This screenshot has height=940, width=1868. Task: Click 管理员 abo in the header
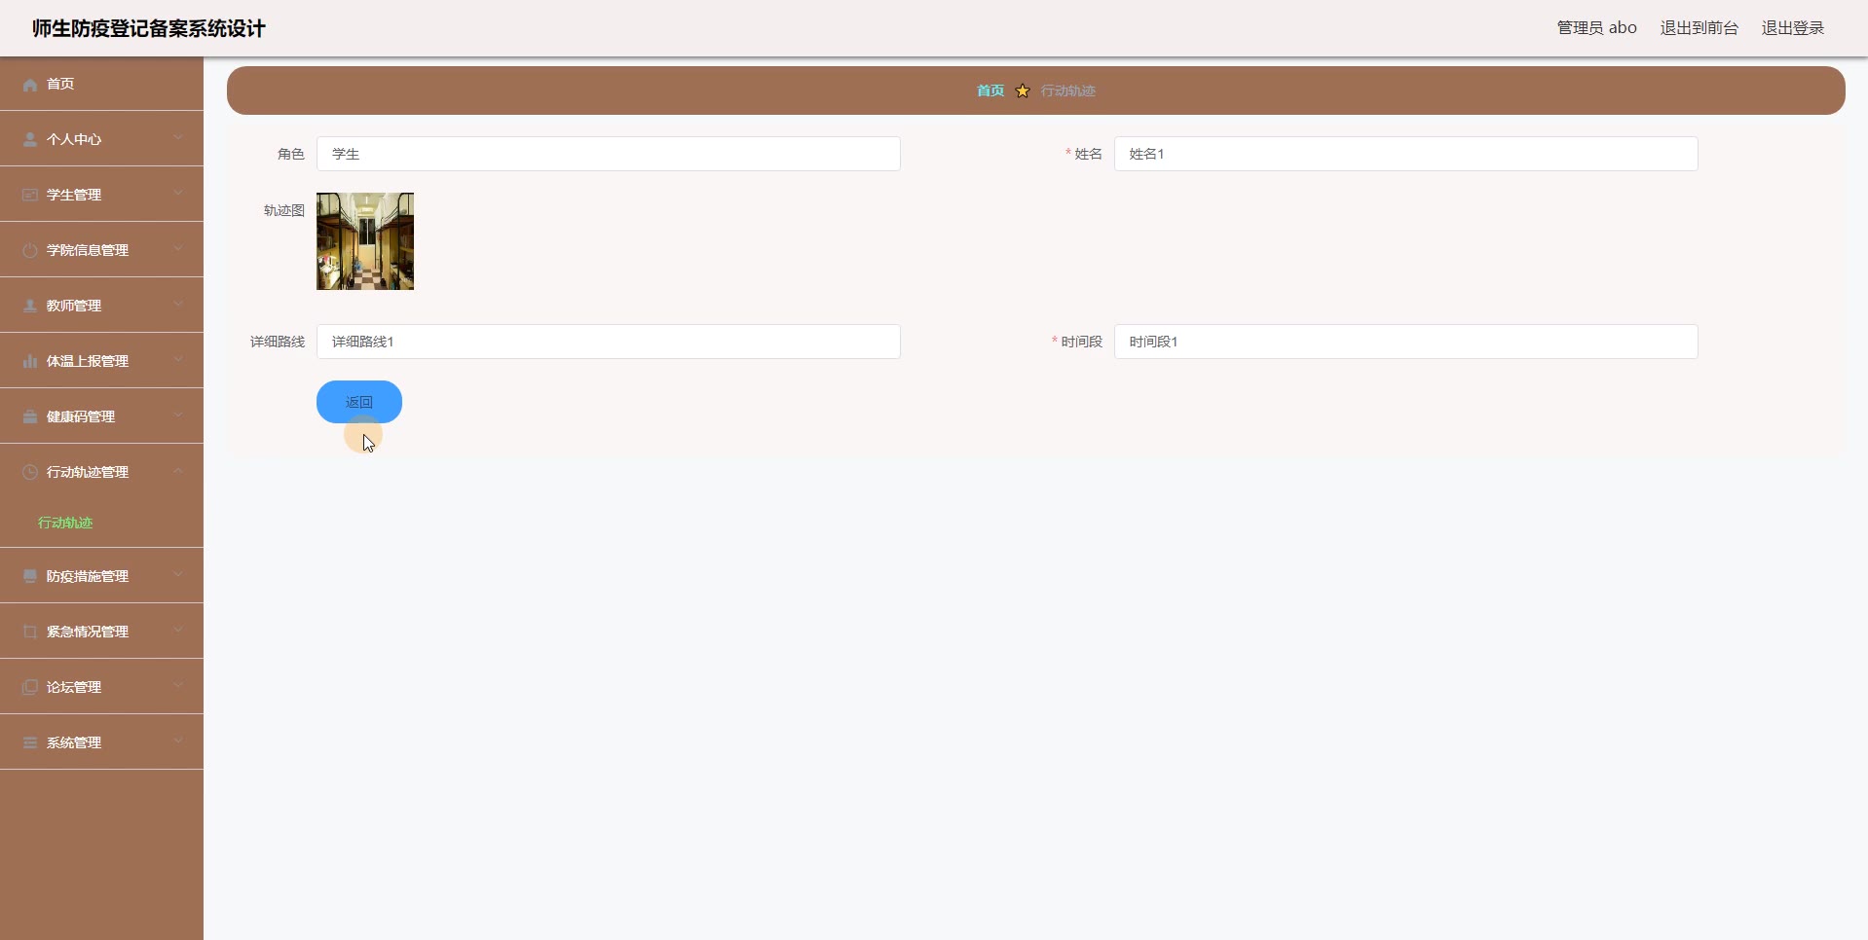pyautogui.click(x=1597, y=28)
